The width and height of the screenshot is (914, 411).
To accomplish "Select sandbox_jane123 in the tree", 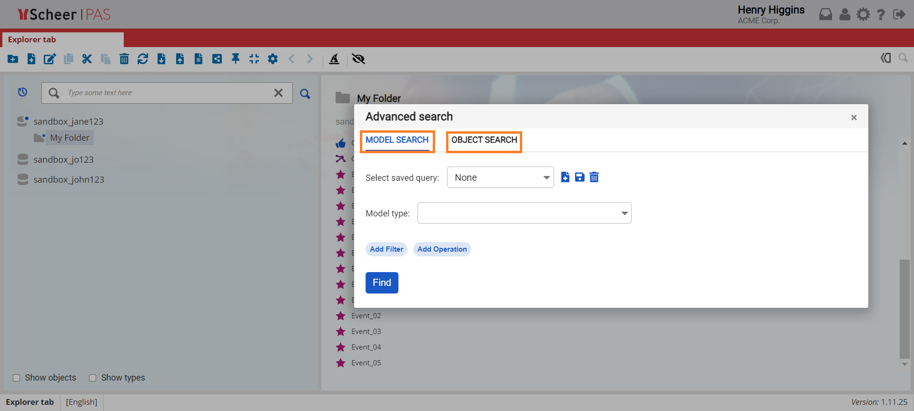I will pos(68,122).
